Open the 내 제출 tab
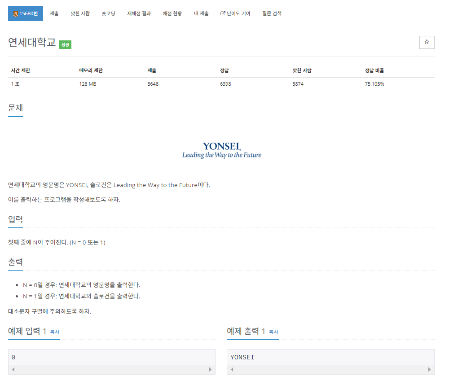Screen dimensions: 449x380 coord(201,13)
